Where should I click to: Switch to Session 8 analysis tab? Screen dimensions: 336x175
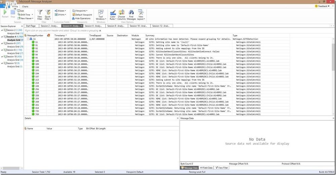click(x=117, y=26)
